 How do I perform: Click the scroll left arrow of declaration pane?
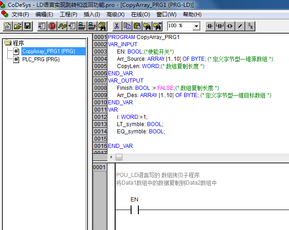click(x=111, y=157)
